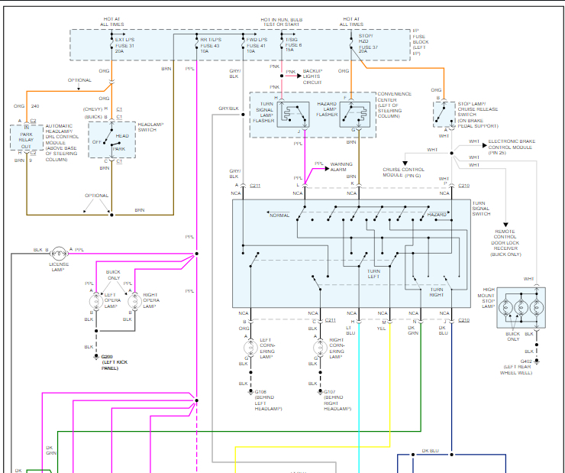
Task: Select the right opera lamp symbol
Action: tap(135, 301)
